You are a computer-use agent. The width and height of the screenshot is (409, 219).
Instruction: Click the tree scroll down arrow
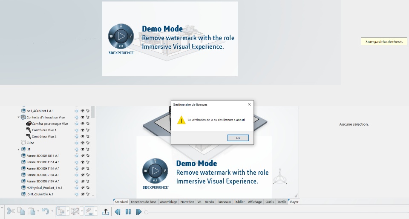93,195
